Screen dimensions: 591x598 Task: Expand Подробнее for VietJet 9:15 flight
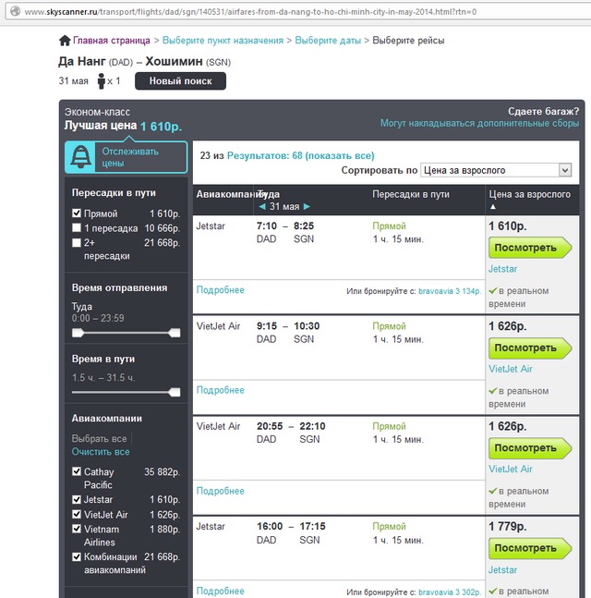pos(221,390)
